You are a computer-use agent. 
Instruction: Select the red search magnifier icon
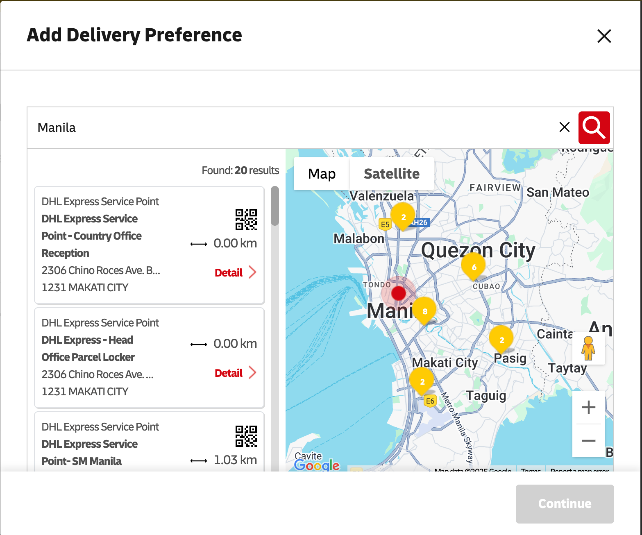click(x=594, y=127)
